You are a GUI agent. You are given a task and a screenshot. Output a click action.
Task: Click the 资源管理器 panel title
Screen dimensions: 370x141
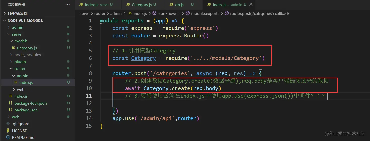click(16, 5)
